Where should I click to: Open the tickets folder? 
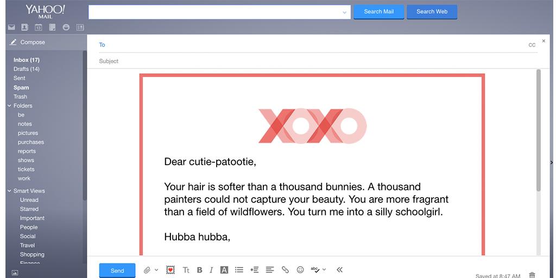(x=26, y=169)
